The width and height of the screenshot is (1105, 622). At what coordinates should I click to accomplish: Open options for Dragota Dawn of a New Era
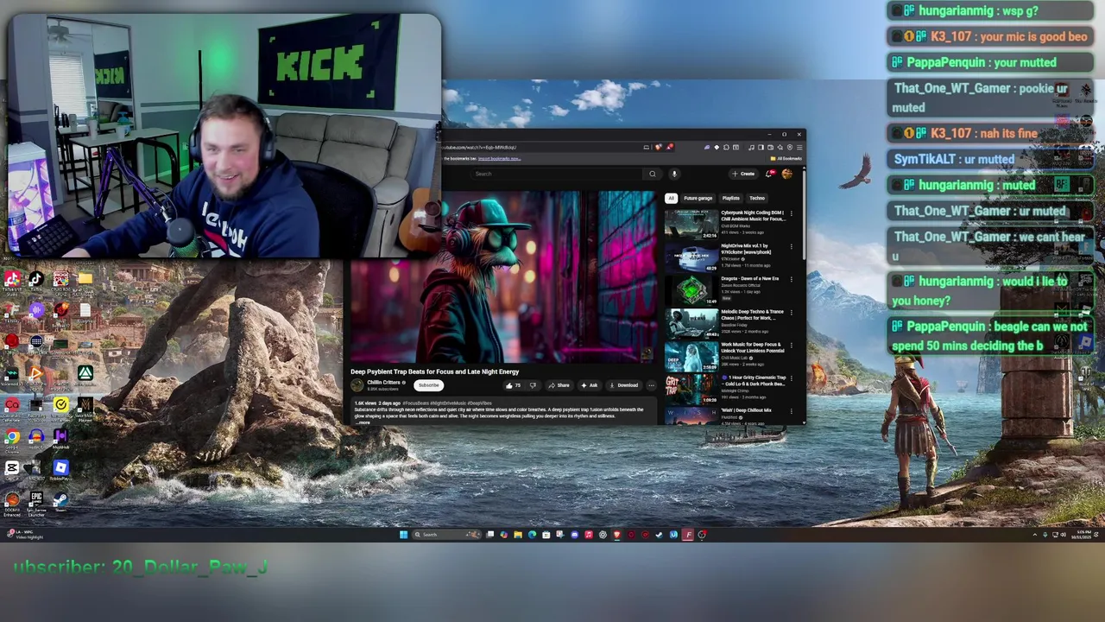(x=792, y=278)
